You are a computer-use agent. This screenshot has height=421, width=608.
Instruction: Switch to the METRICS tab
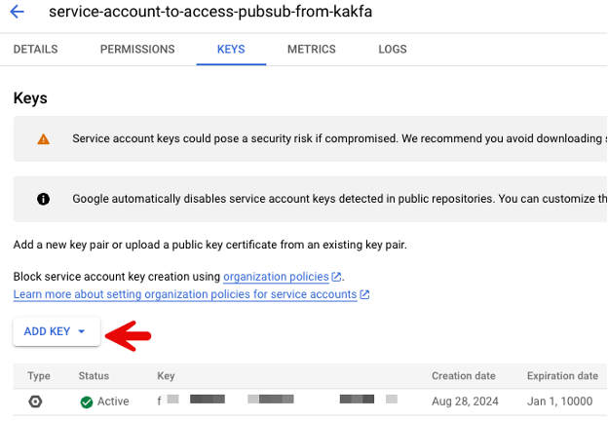312,50
